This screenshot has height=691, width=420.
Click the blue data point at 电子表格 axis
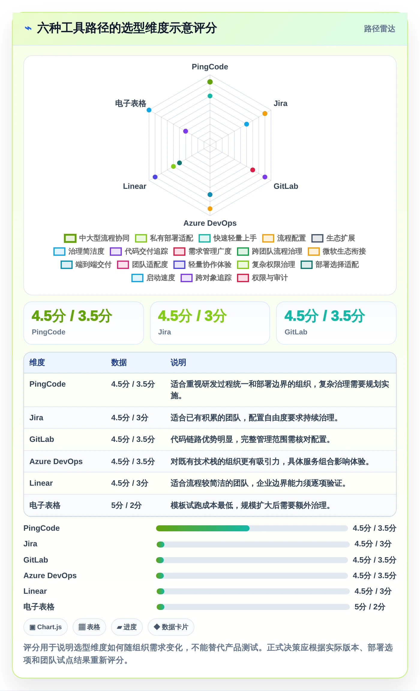pos(149,110)
